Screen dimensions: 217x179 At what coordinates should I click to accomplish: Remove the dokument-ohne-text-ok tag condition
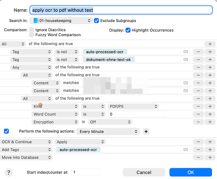point(198,60)
